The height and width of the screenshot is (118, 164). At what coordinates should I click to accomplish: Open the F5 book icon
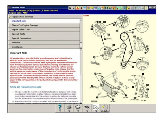pyautogui.click(x=78, y=108)
